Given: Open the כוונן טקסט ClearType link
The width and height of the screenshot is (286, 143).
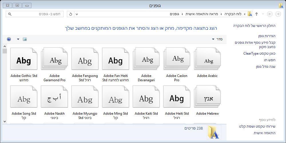Looking at the screenshot, I should click(x=259, y=53).
